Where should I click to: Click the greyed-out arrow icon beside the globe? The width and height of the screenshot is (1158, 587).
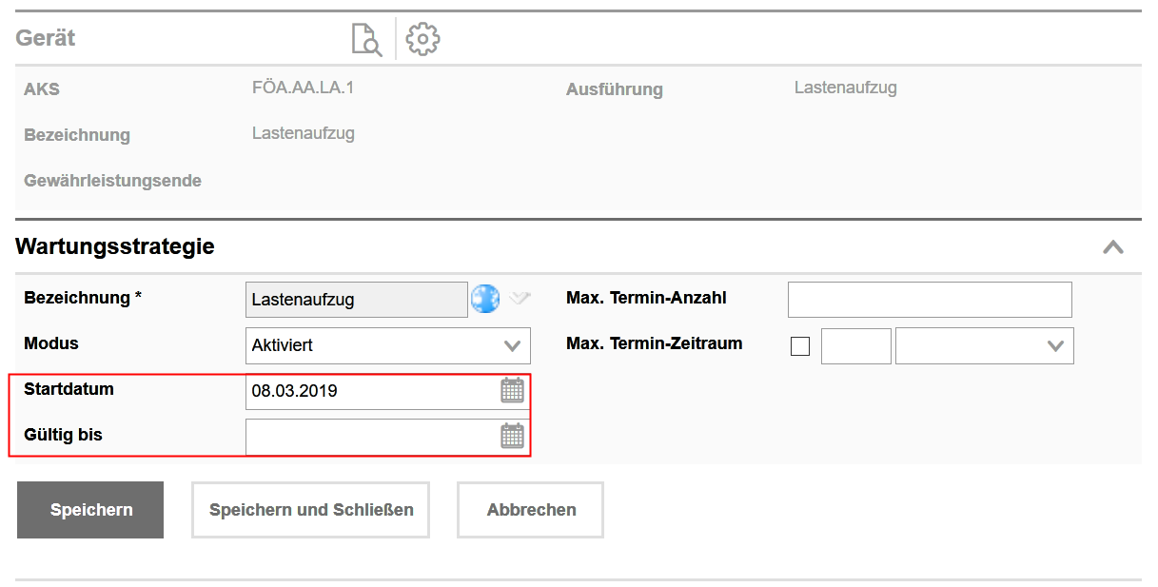[519, 299]
